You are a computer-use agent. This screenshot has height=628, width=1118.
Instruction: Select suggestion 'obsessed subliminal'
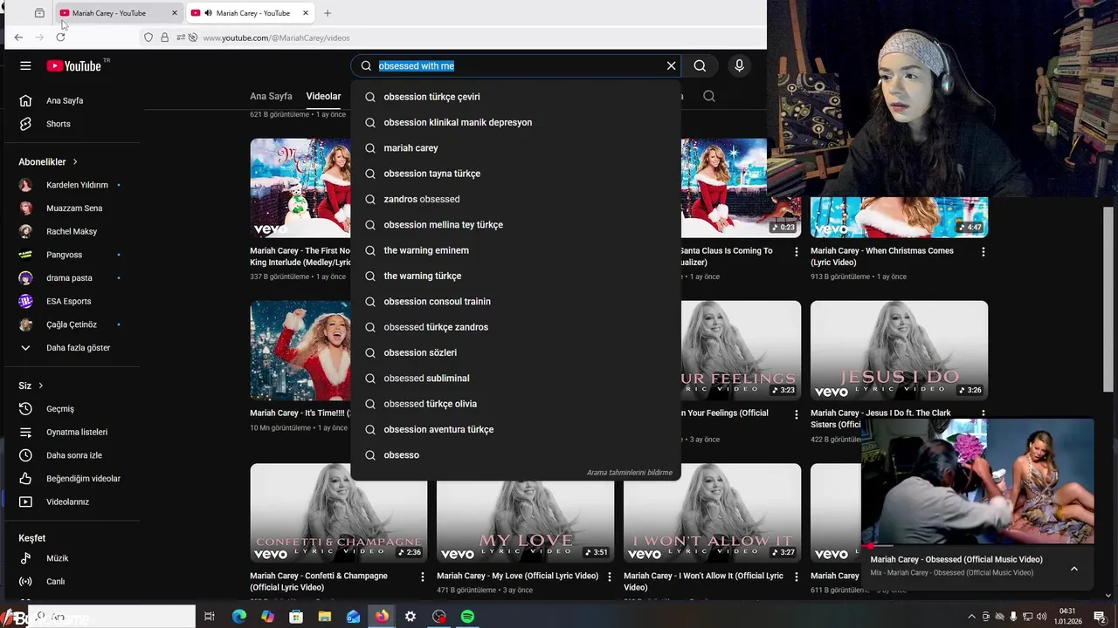pos(515,379)
